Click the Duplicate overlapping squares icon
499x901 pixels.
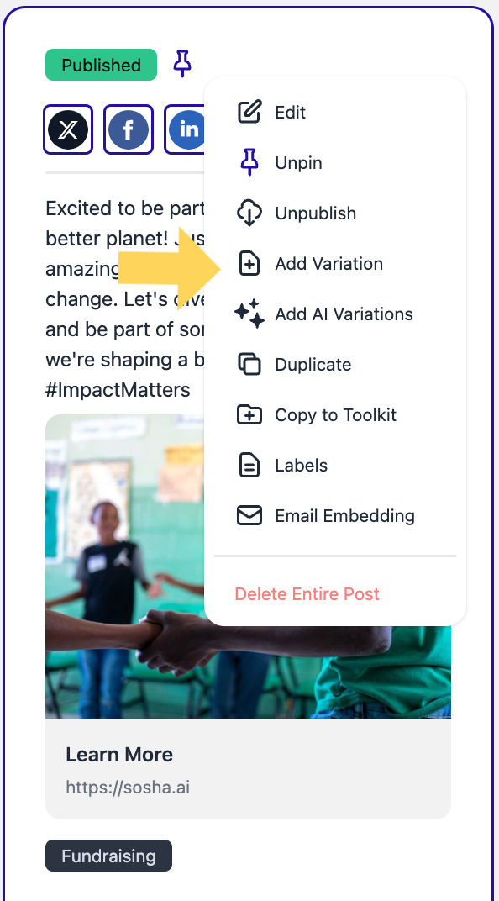pos(249,364)
